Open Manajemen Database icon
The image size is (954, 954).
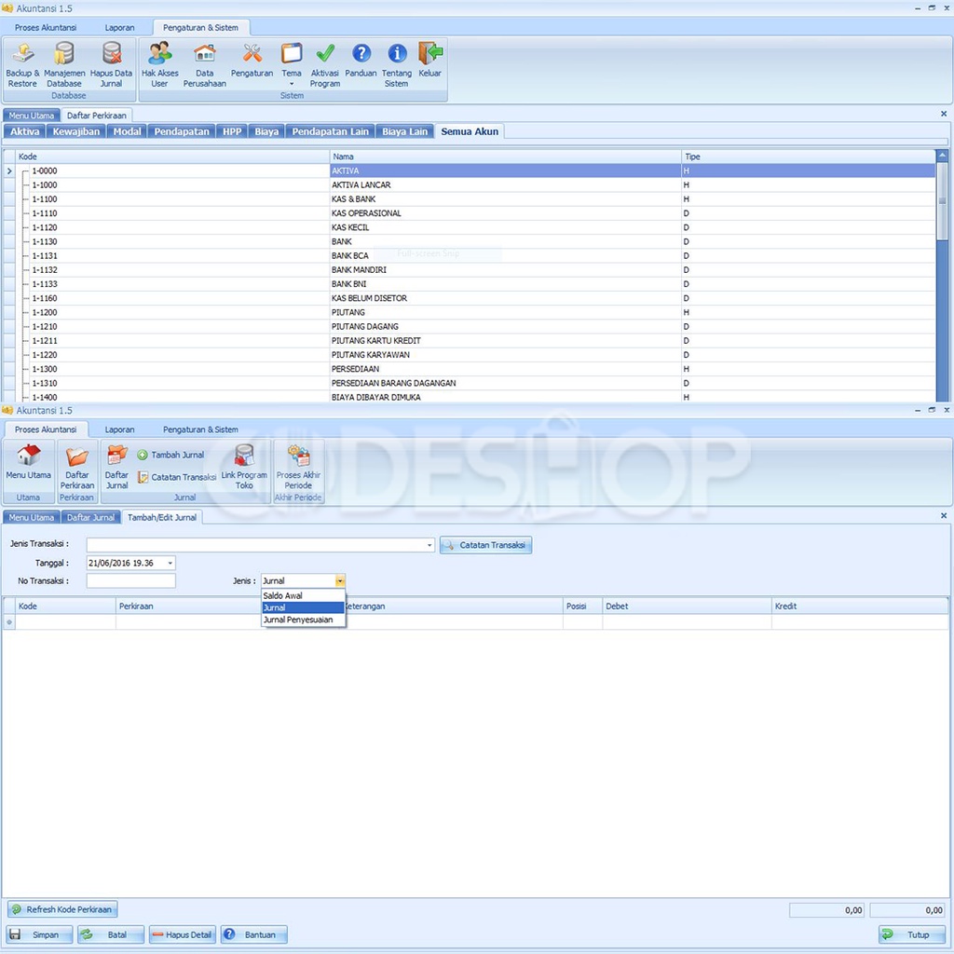[64, 64]
